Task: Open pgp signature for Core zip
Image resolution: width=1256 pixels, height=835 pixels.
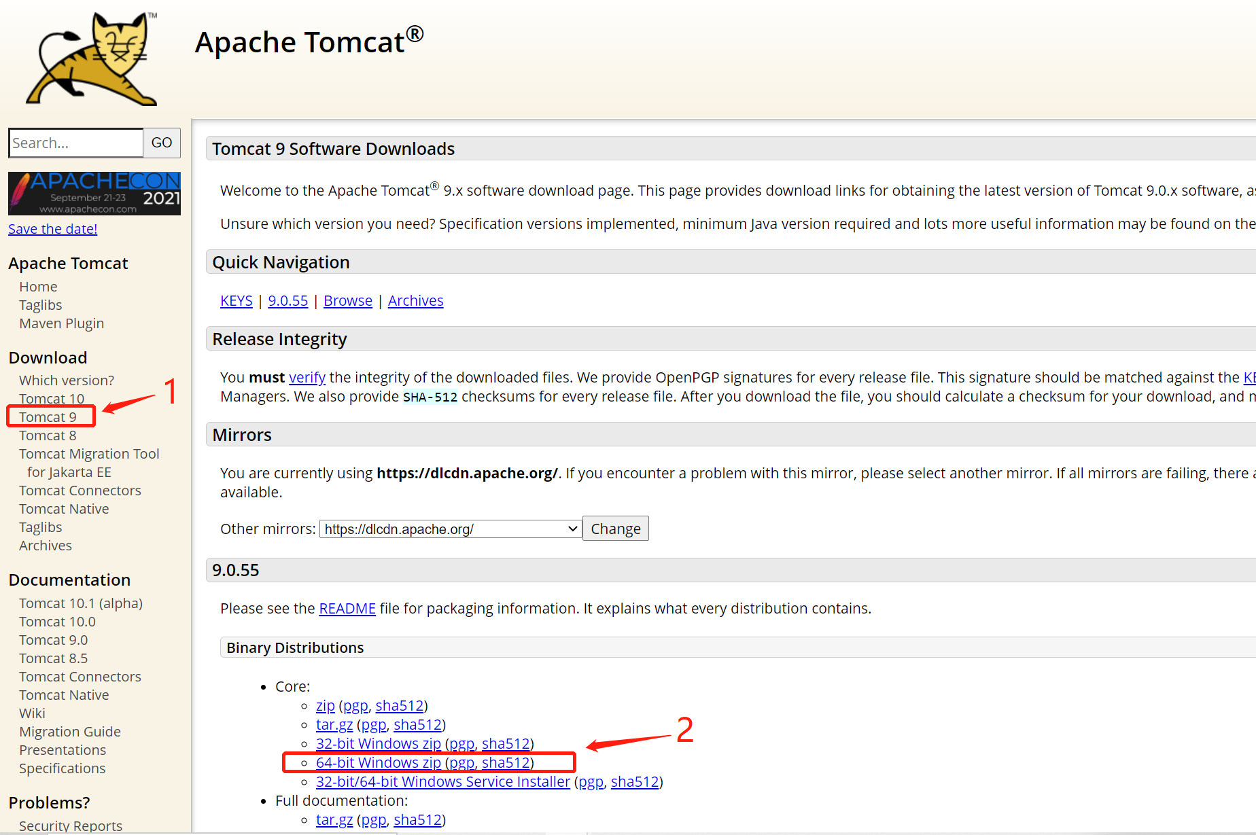Action: click(355, 706)
